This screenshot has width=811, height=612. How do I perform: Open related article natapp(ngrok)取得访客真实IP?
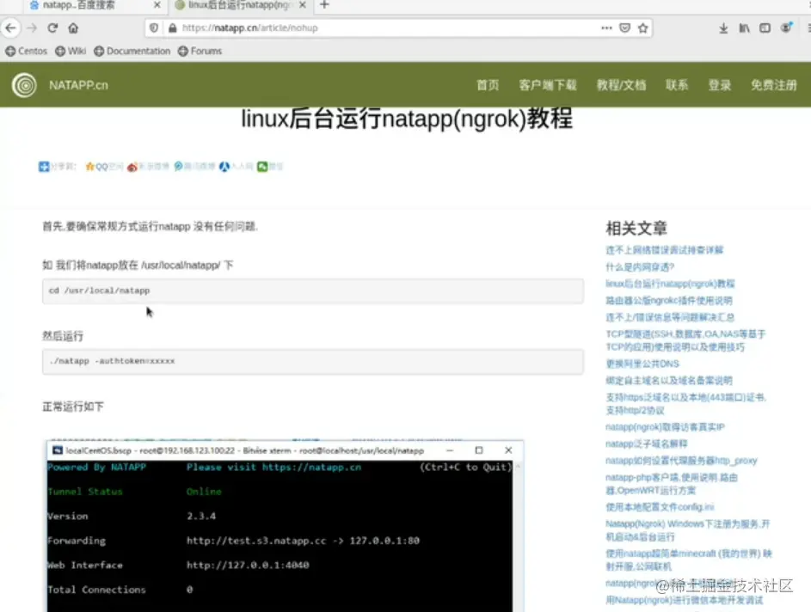coord(665,427)
